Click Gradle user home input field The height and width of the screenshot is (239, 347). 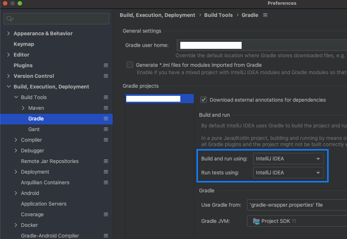(262, 45)
